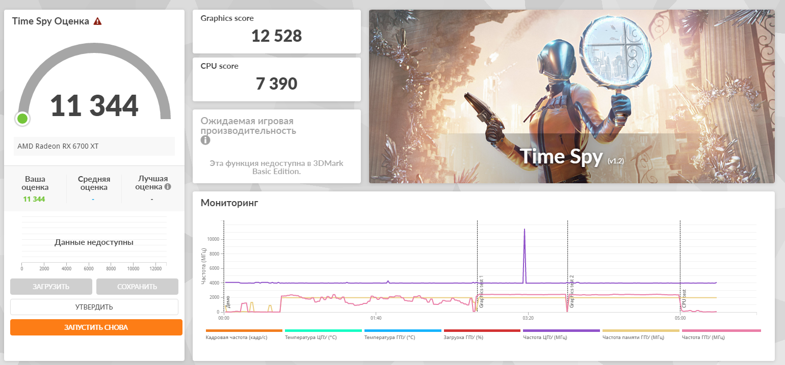Click the CPU score value 7 390
The height and width of the screenshot is (365, 785).
pyautogui.click(x=277, y=84)
